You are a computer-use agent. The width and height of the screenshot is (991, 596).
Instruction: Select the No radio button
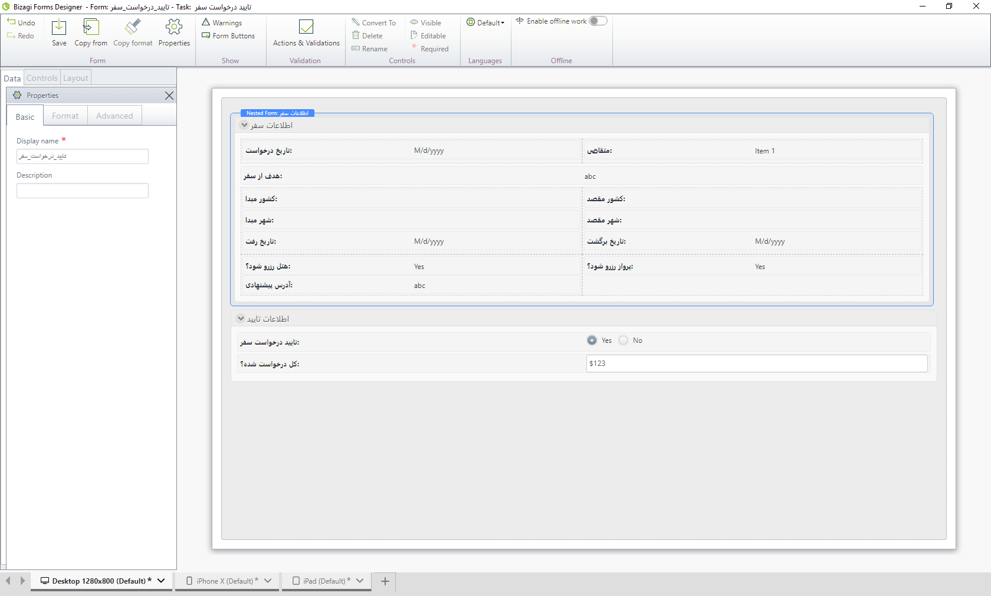624,340
